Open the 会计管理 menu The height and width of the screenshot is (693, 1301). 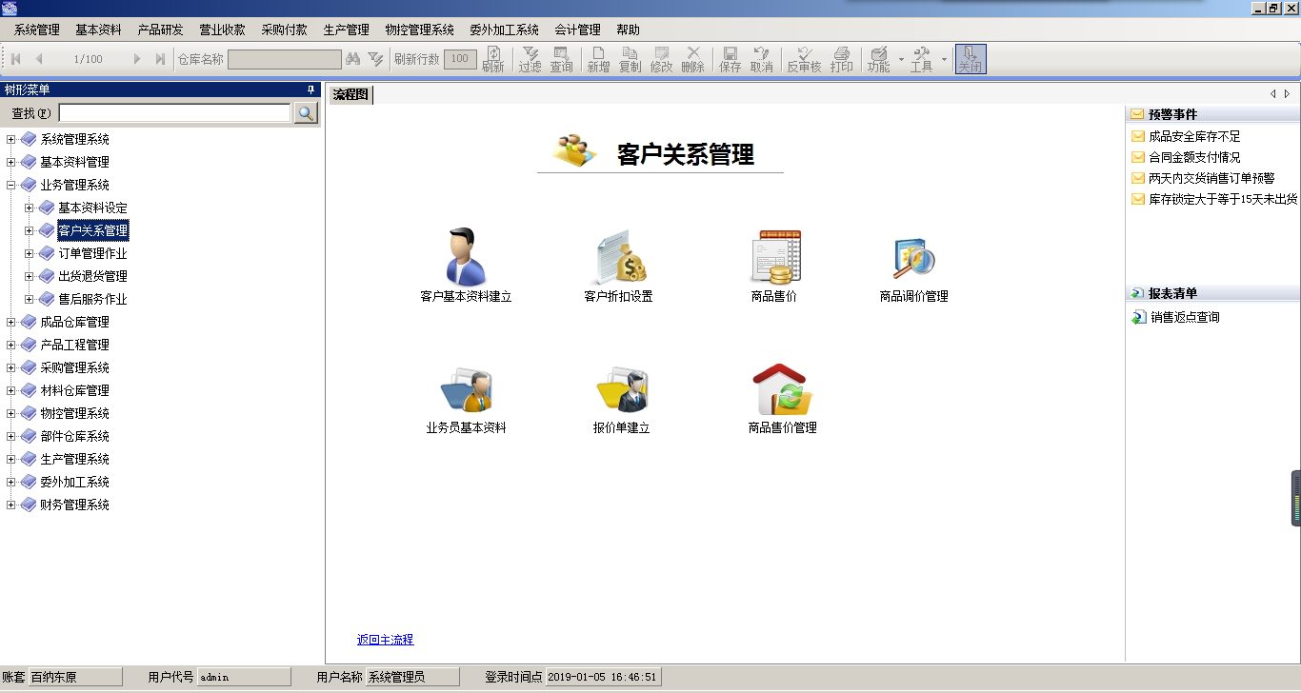[x=577, y=30]
